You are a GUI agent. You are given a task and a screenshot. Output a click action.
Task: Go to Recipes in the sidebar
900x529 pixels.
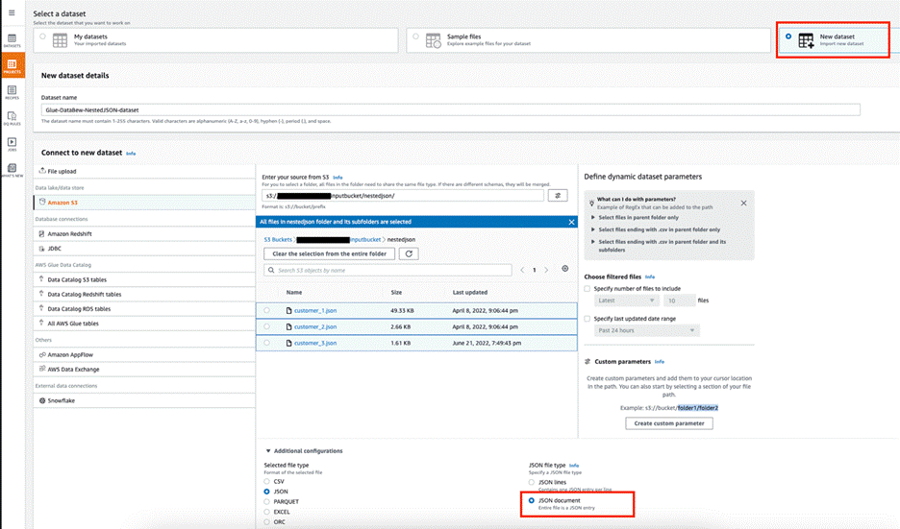(x=13, y=92)
